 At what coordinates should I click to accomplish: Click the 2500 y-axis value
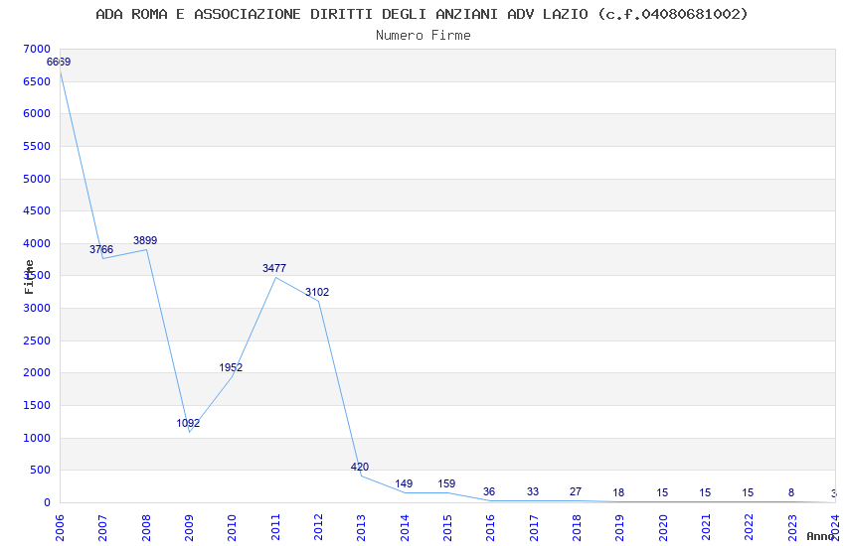(37, 341)
